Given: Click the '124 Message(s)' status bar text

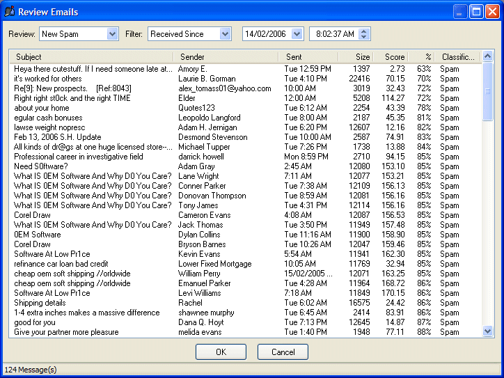Looking at the screenshot, I should (31, 370).
